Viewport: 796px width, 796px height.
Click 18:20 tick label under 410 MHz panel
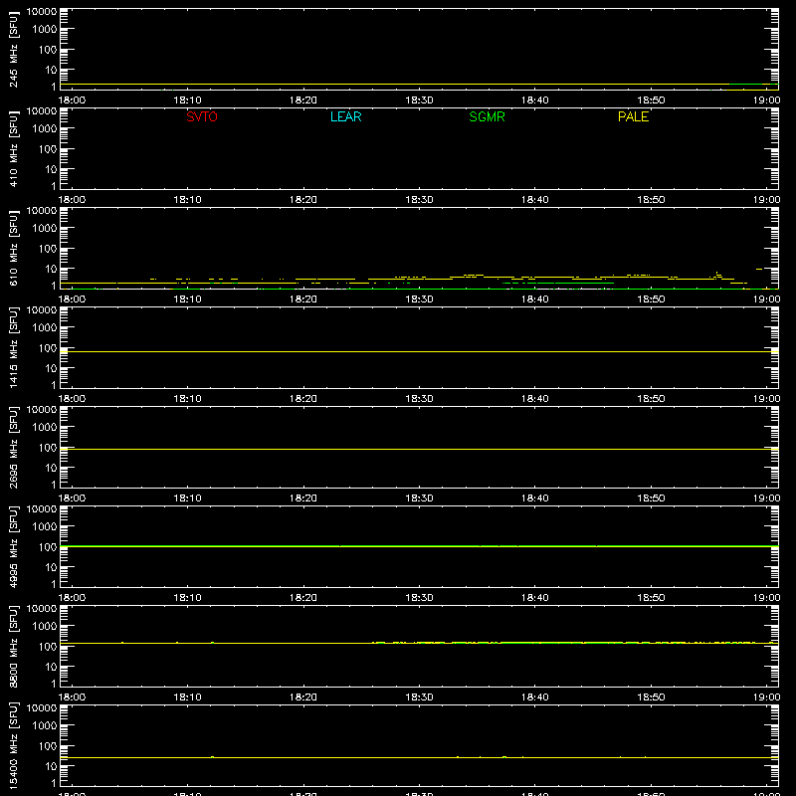tap(303, 200)
